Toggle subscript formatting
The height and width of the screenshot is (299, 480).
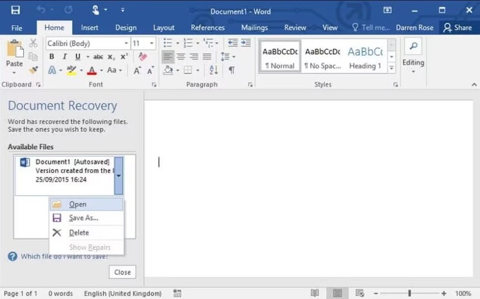(x=111, y=57)
